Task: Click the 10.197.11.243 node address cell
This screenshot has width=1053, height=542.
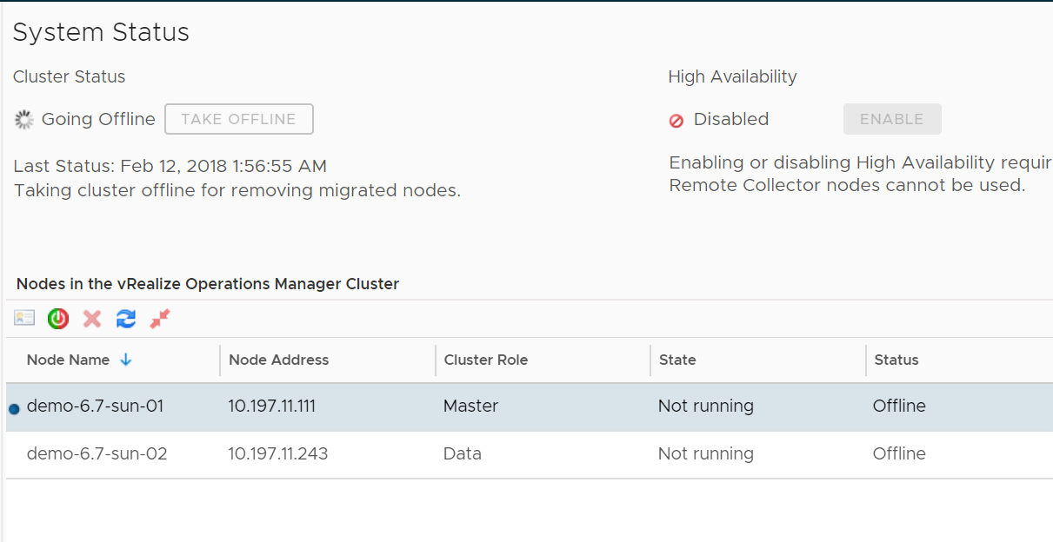Action: [277, 453]
